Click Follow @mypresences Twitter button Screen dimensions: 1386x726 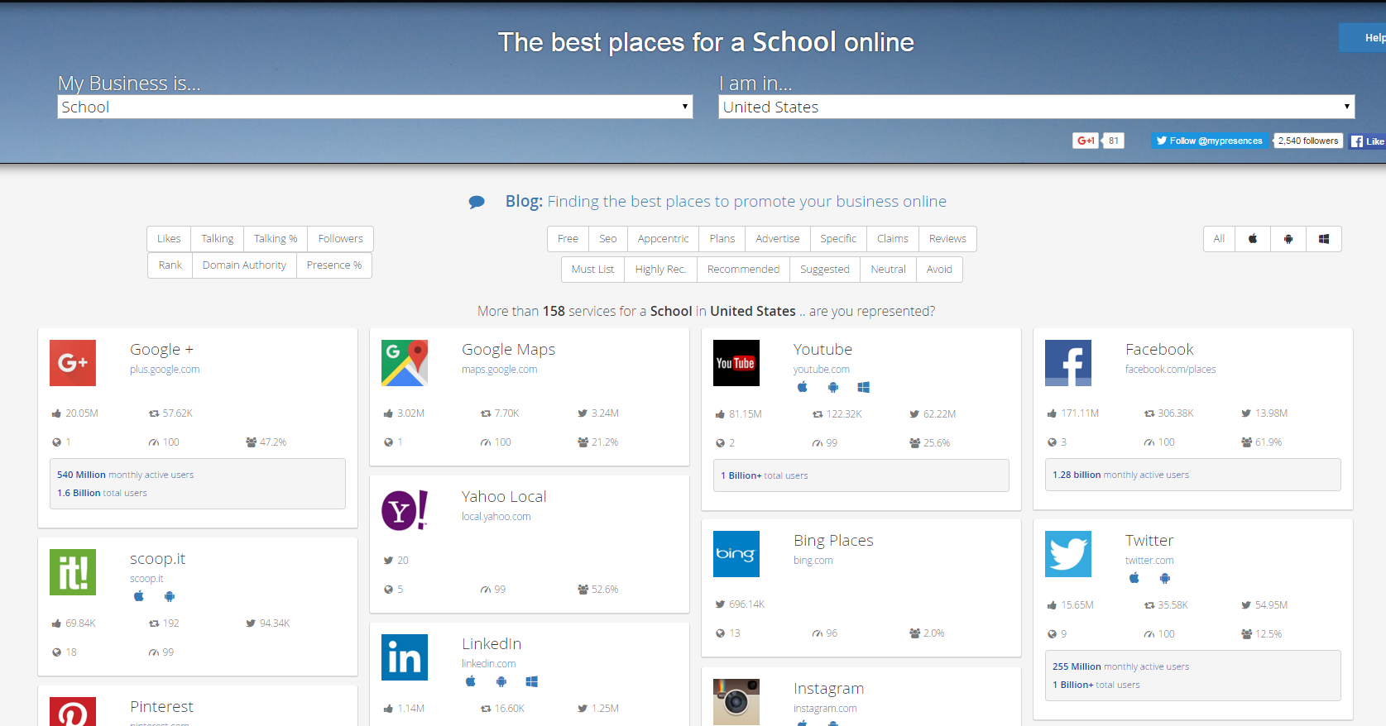[x=1209, y=141]
